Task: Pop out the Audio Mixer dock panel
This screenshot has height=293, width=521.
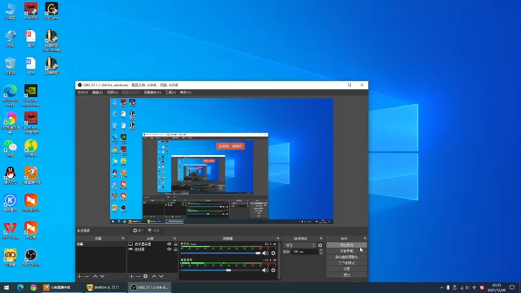Action: (278, 238)
